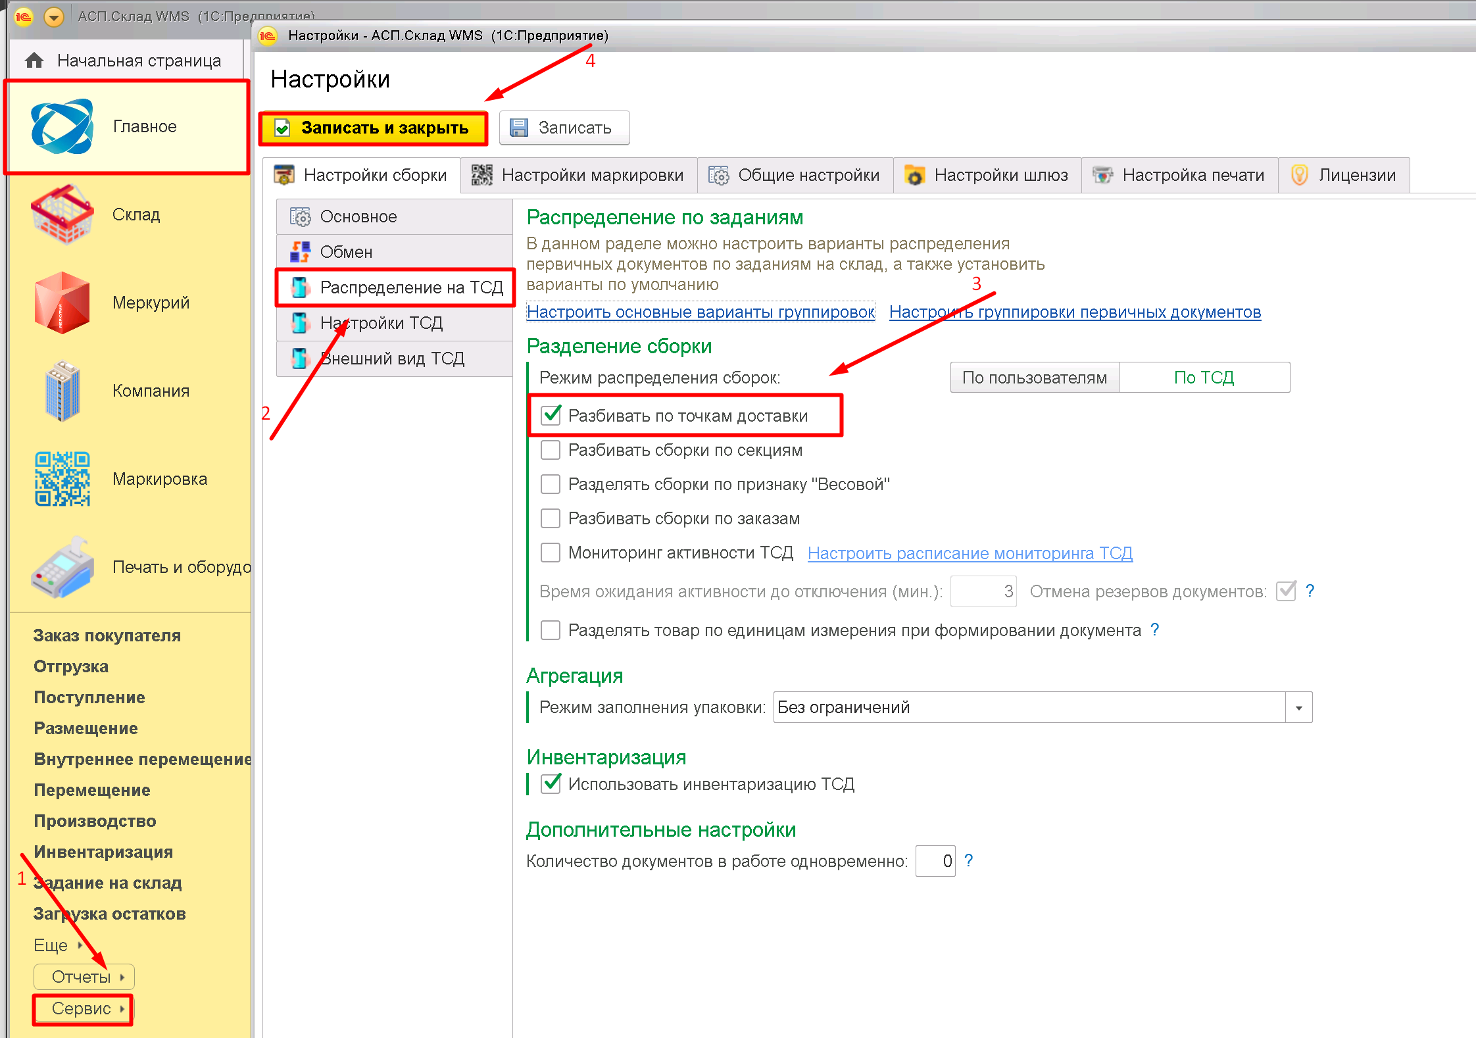The height and width of the screenshot is (1038, 1476).
Task: Click the Обмен exchange icon
Action: click(301, 252)
